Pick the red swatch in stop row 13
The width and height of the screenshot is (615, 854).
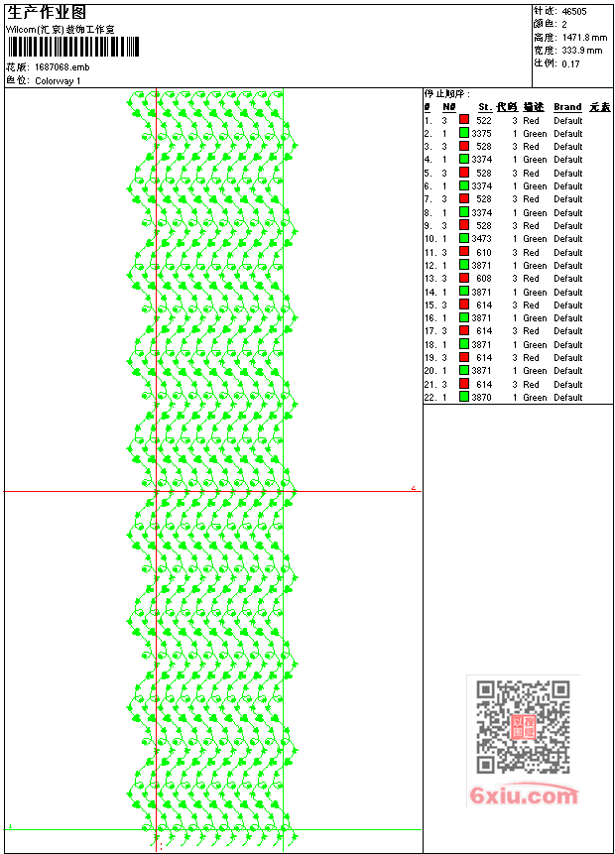click(x=463, y=278)
